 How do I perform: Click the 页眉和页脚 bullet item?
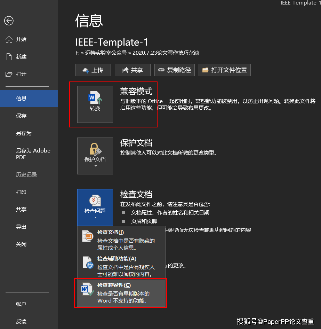pos(144,221)
